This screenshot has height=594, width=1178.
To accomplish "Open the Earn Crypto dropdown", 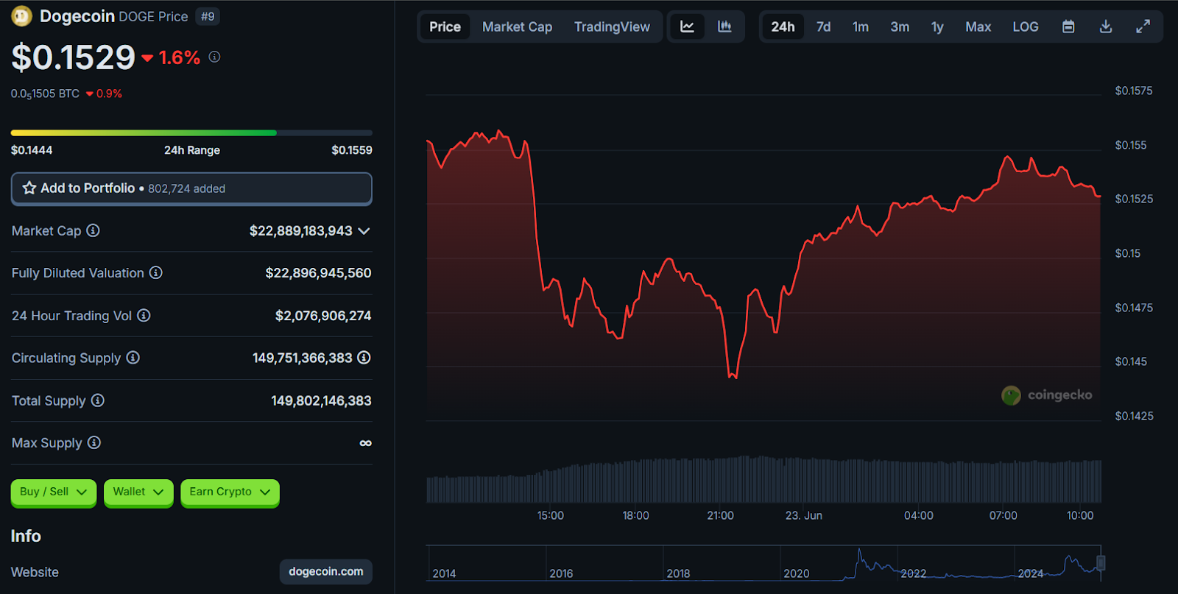I will coord(230,492).
